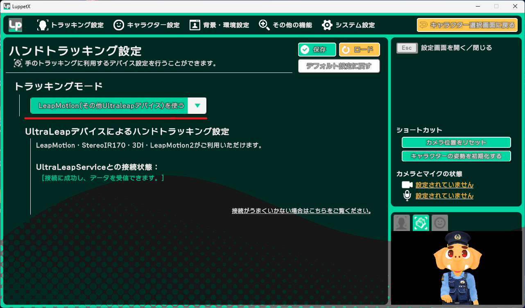The image size is (525, 308).
Task: Open 背景・環境設定 menu
Action: pyautogui.click(x=219, y=25)
